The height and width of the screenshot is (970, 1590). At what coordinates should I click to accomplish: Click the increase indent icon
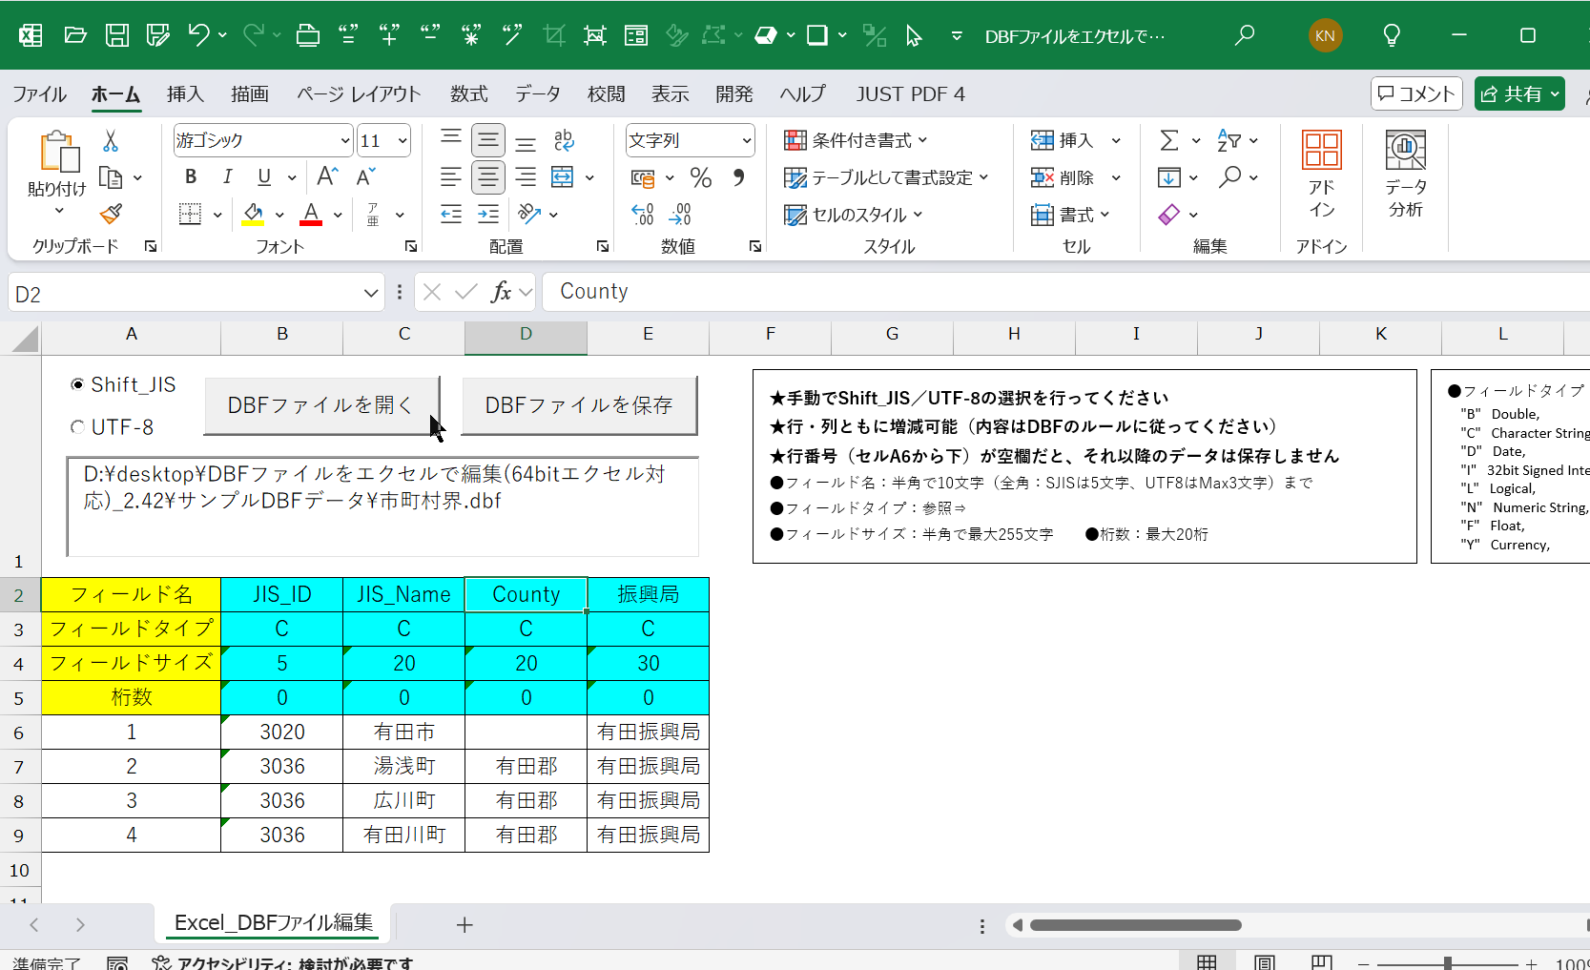tap(488, 214)
